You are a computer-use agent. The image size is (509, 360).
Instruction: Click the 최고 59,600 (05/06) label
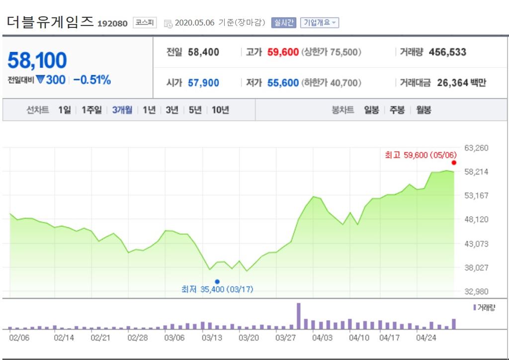tap(421, 155)
